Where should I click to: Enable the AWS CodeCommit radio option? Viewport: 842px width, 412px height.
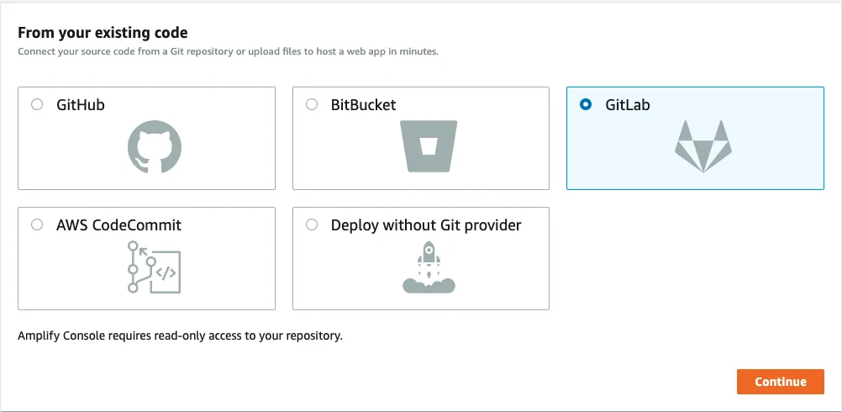pos(37,225)
